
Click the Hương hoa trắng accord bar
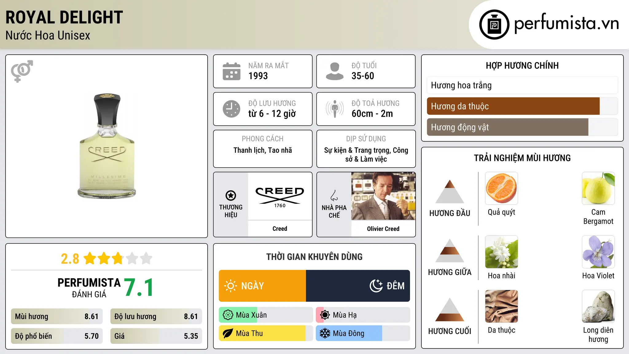[x=522, y=85]
